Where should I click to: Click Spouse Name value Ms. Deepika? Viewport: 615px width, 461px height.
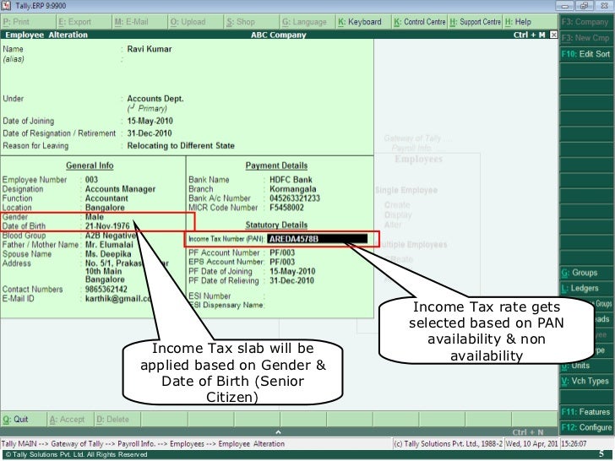tap(108, 254)
